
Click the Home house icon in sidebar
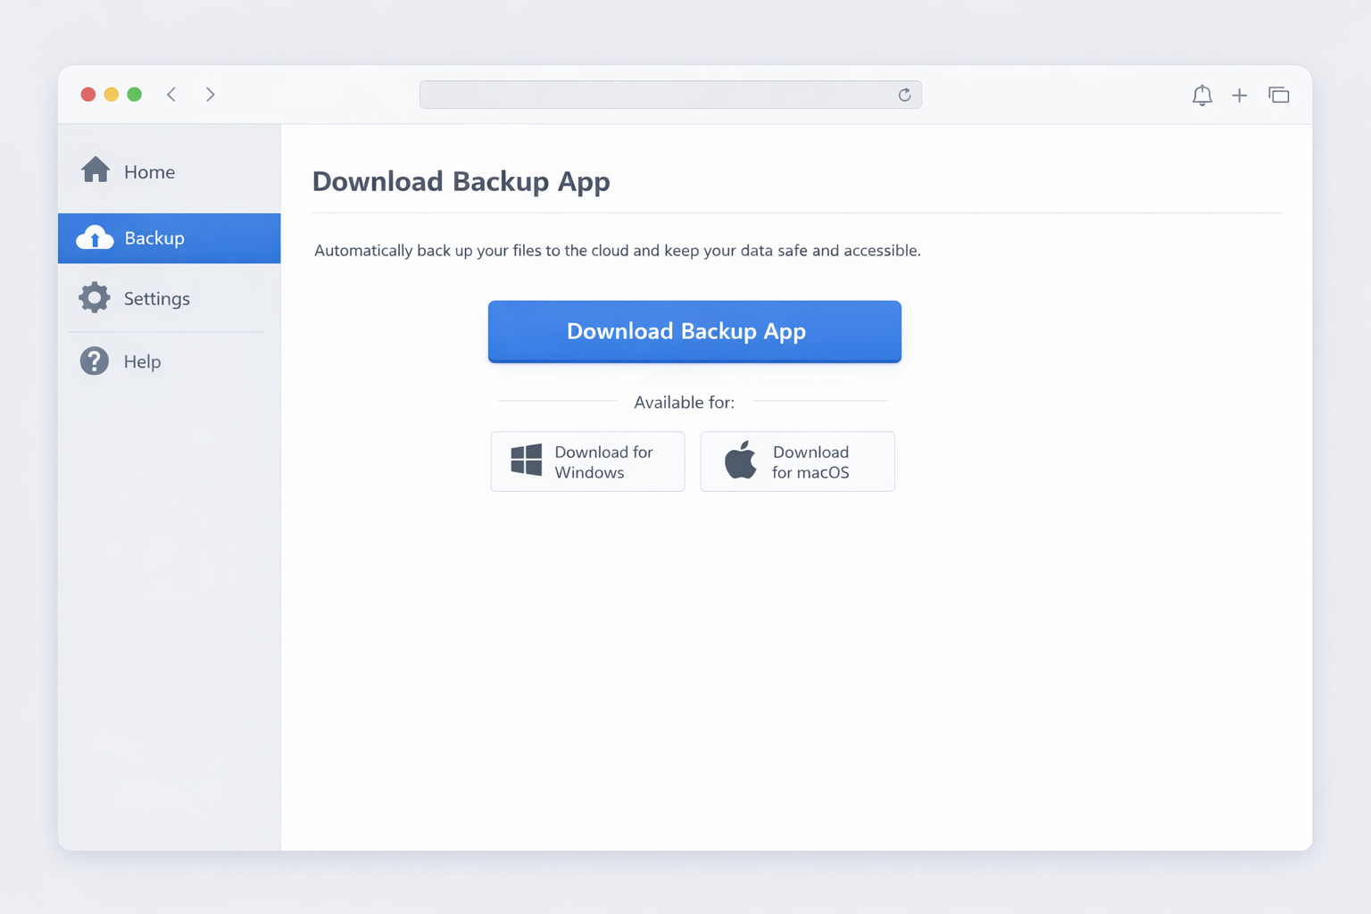96,170
